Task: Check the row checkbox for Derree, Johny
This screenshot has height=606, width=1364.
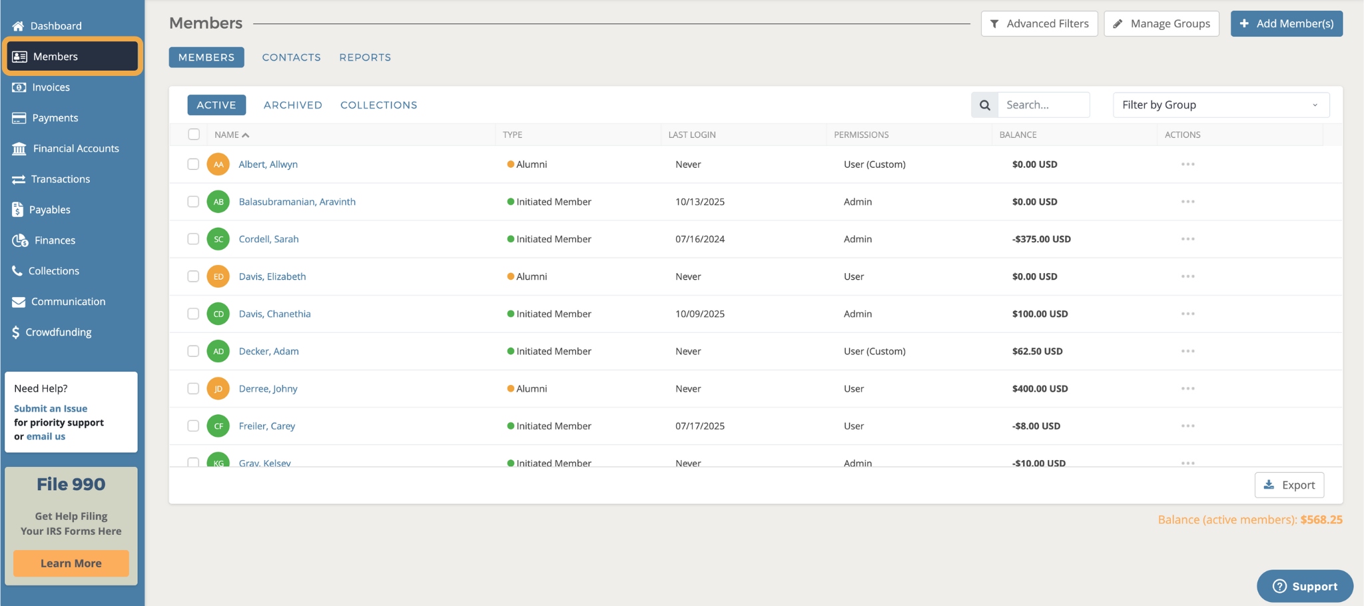Action: click(x=194, y=388)
